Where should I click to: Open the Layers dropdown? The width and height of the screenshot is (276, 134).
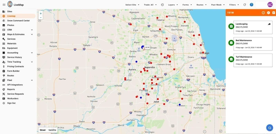point(173,5)
